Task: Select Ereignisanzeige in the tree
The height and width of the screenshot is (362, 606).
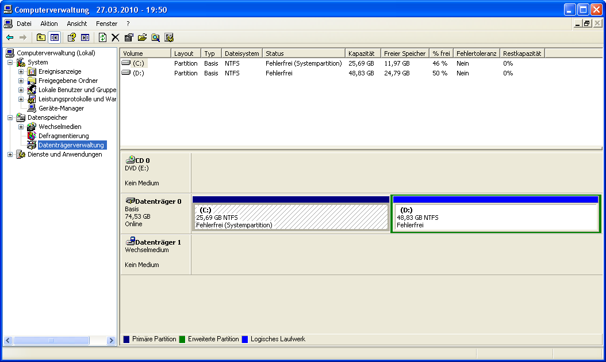Action: click(x=60, y=71)
